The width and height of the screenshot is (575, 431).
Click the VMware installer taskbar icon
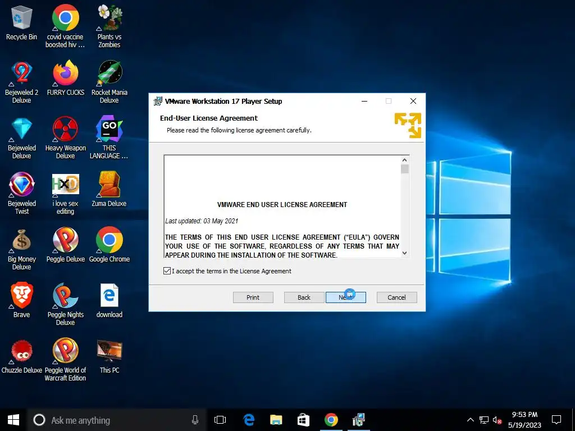(358, 420)
